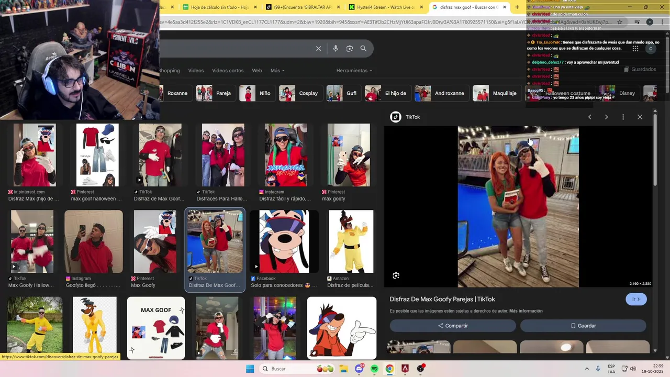Close the Hysteri4 Stream tab
This screenshot has width=670, height=377.
click(421, 7)
